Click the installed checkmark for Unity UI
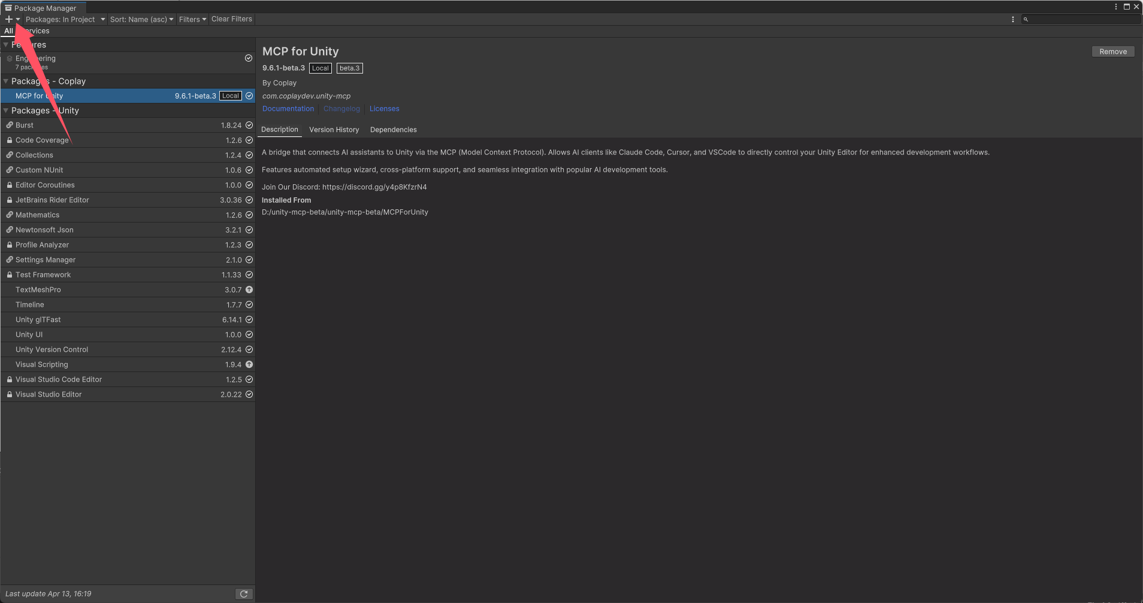Screen dimensions: 1143x603 249,334
